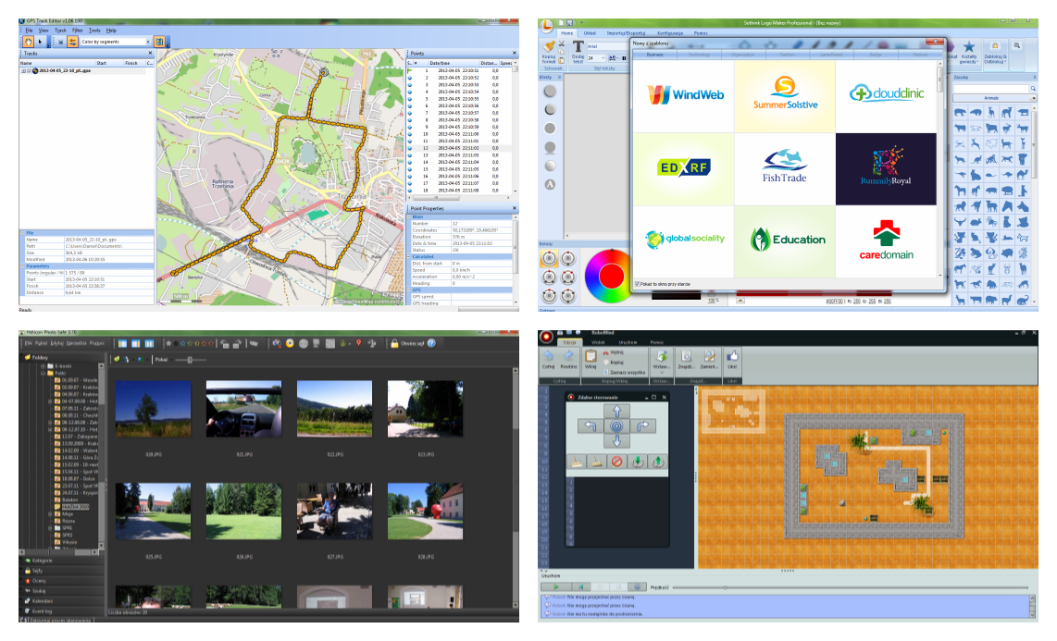
Task: Click the Kopiuj format paintbrush icon
Action: coord(550,46)
